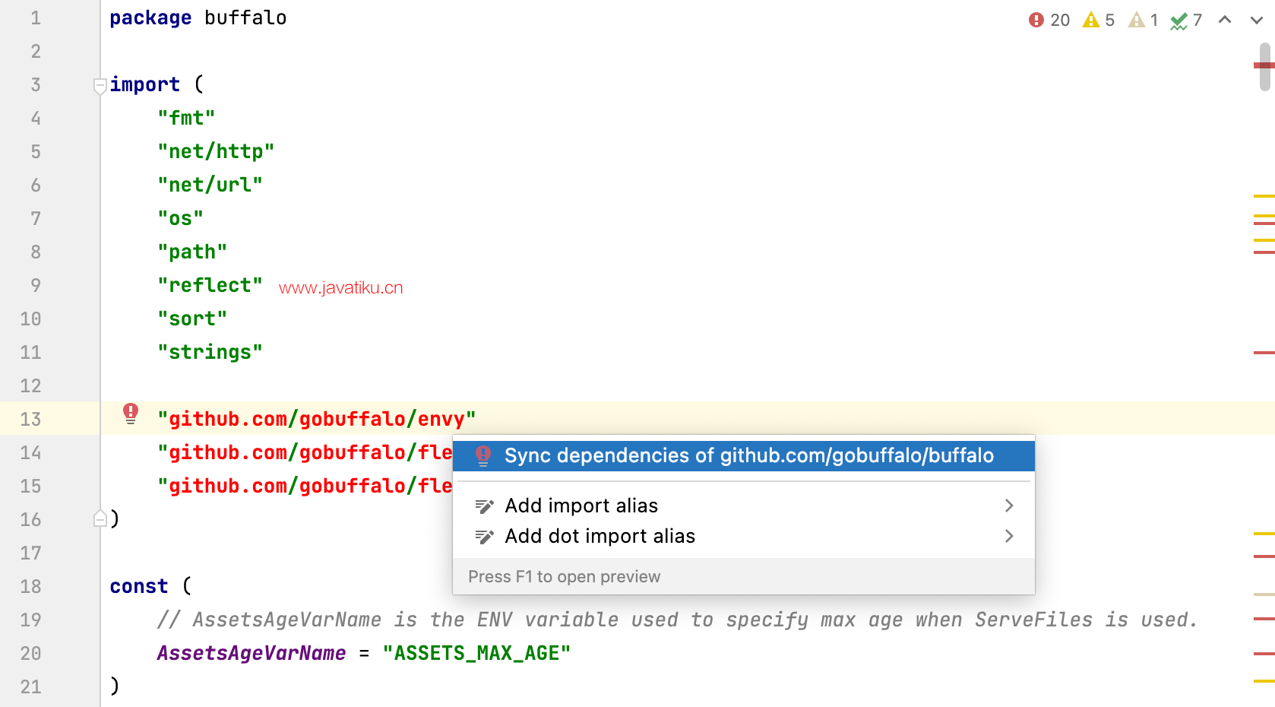Click the pencil icon beside Add import alias
This screenshot has width=1275, height=707.
tap(484, 506)
